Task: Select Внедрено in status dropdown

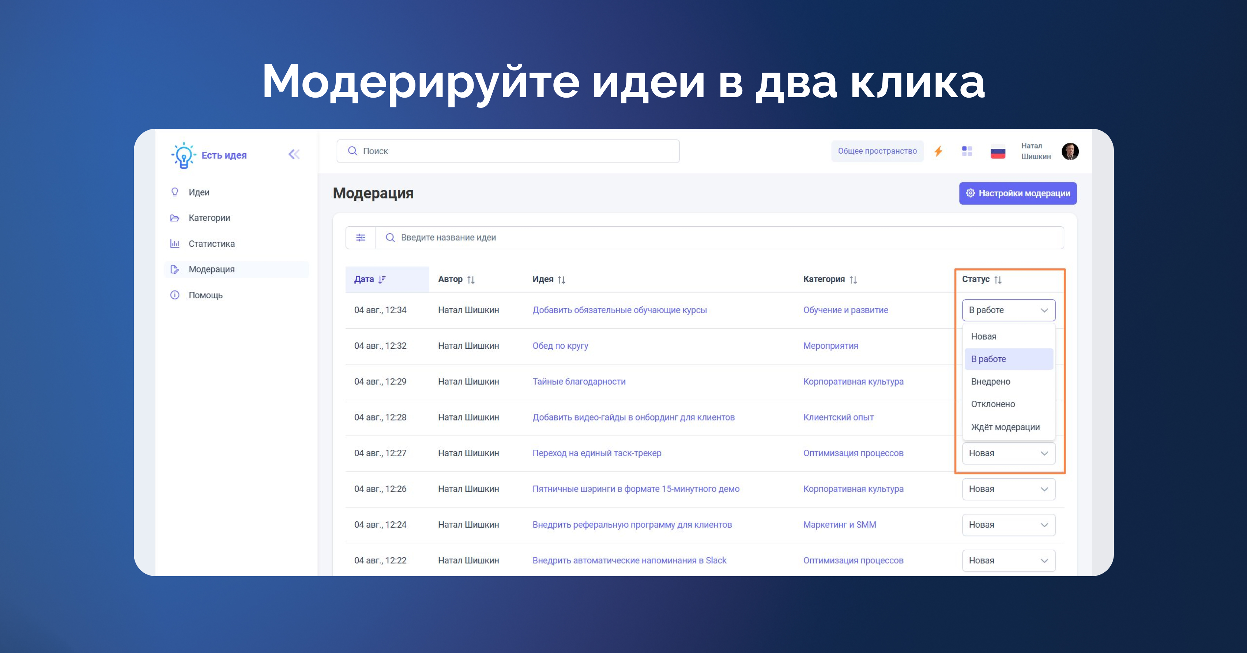Action: coord(990,381)
